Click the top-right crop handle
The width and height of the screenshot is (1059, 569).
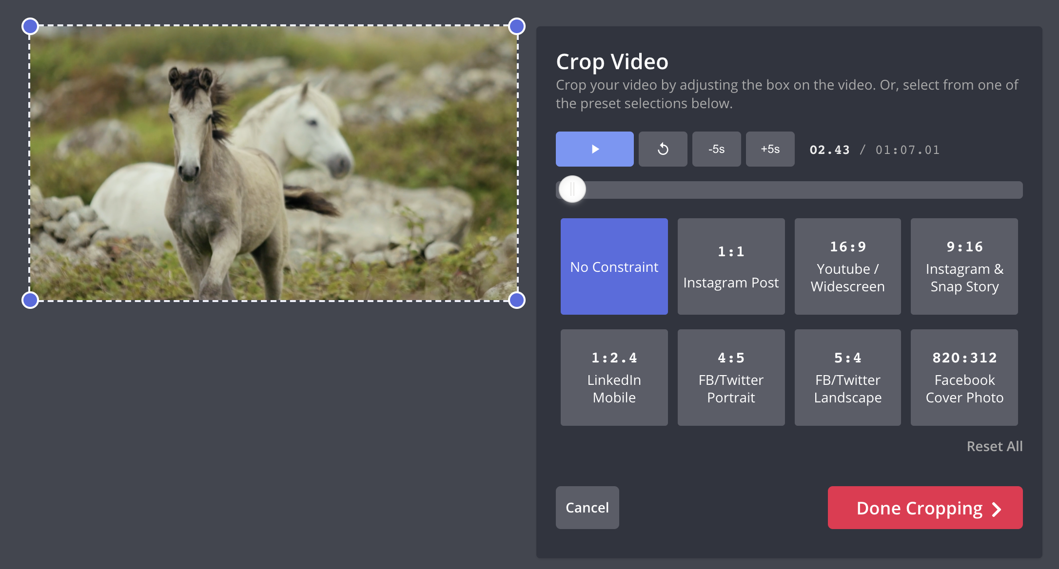[517, 26]
